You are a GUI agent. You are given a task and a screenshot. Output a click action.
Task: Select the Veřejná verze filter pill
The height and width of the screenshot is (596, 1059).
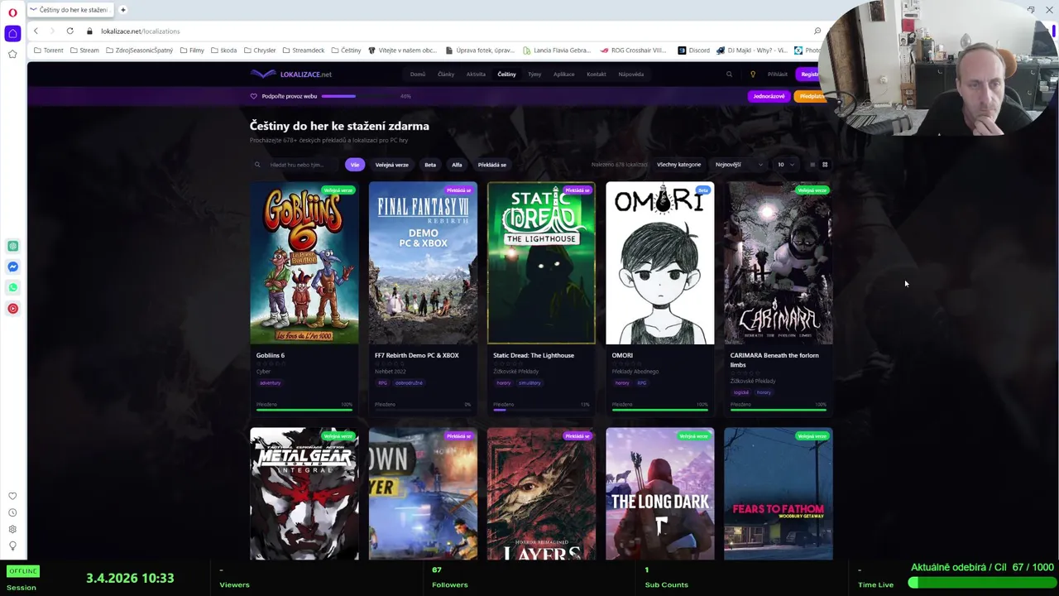[x=391, y=165]
